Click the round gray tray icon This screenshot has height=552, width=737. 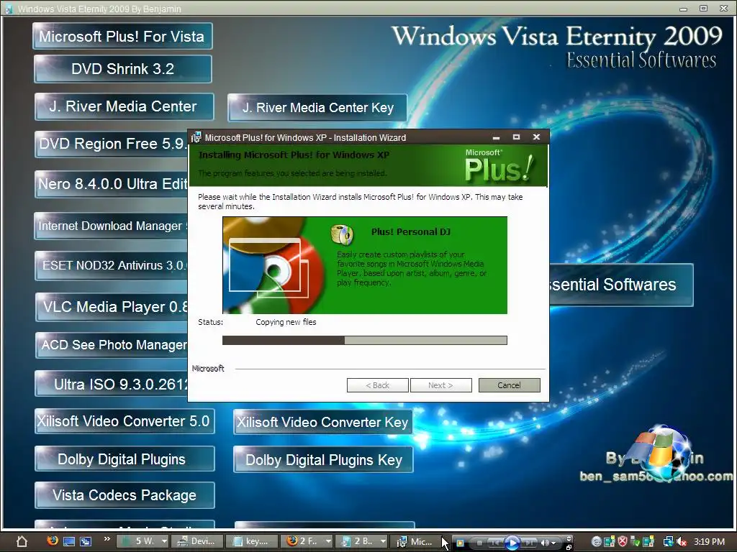pyautogui.click(x=597, y=542)
